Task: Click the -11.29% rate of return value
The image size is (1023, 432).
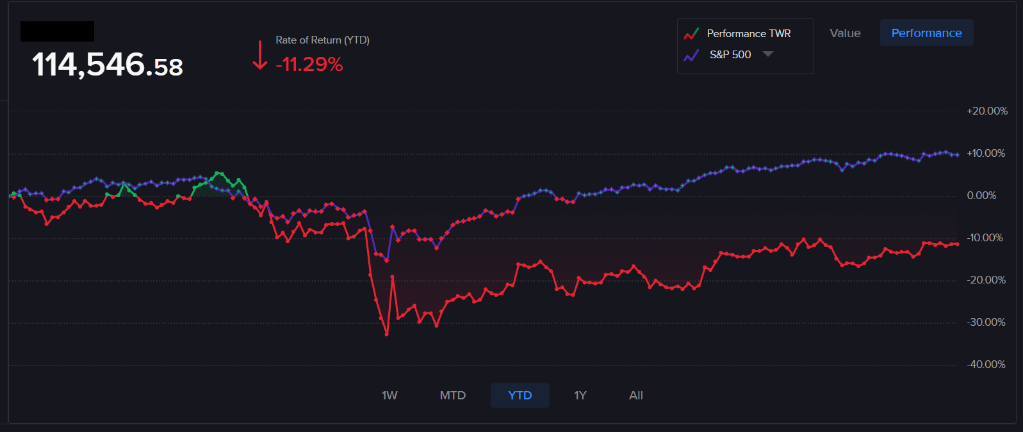Action: tap(309, 65)
